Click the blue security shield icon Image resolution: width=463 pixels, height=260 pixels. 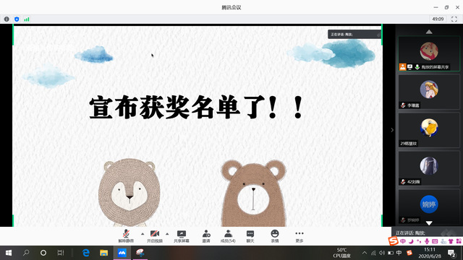(17, 19)
